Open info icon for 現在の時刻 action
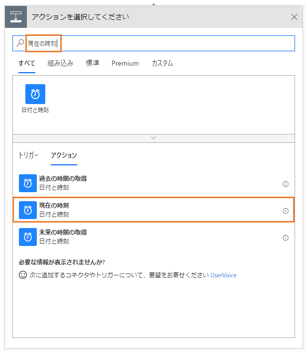Viewport: 308px width, 352px height. [x=285, y=211]
